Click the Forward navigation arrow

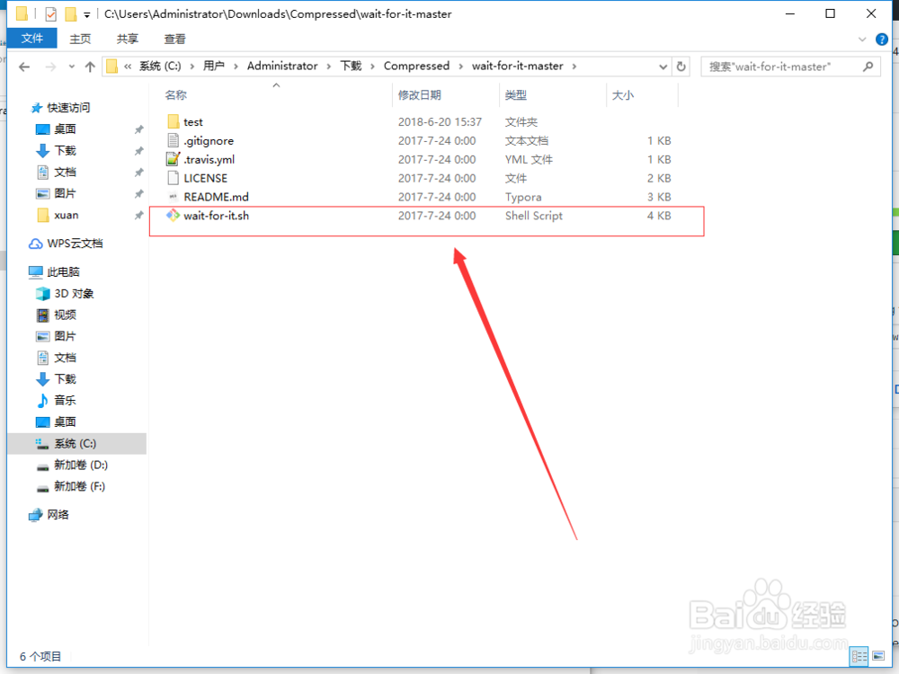[50, 67]
